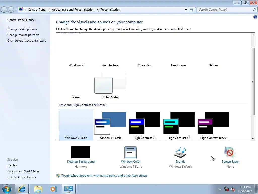Click the Desktop Background text link

81,162
